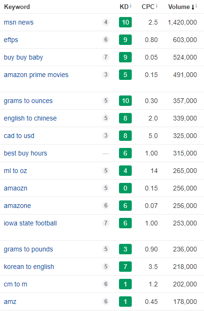Image resolution: width=204 pixels, height=311 pixels.
Task: Sort by the KD column header
Action: coord(124,7)
